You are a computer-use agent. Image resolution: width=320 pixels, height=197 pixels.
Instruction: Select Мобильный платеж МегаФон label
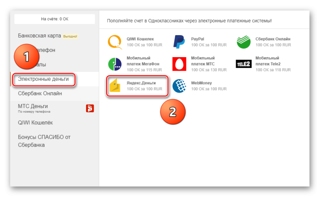143,61
